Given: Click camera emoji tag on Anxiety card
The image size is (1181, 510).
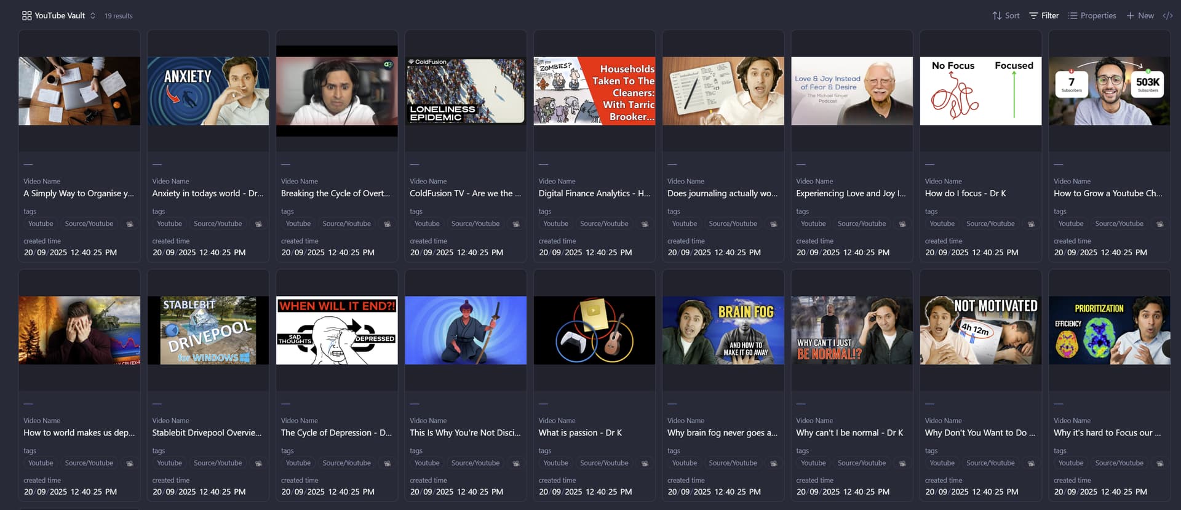Looking at the screenshot, I should 258,224.
